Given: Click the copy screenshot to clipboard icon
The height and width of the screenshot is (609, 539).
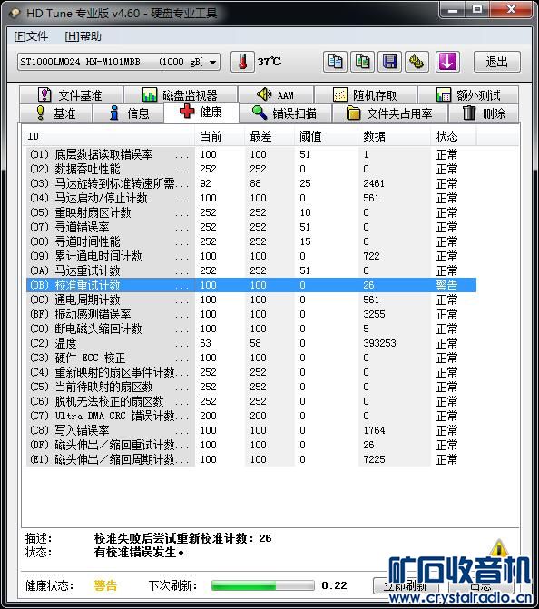Looking at the screenshot, I should point(362,62).
